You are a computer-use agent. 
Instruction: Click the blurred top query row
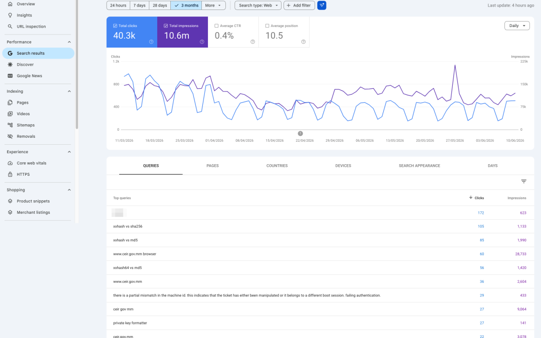(x=320, y=212)
